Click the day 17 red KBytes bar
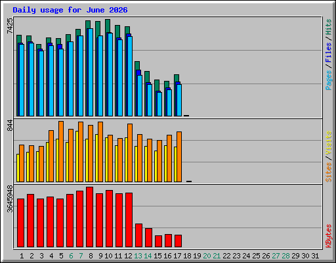 click(x=178, y=241)
